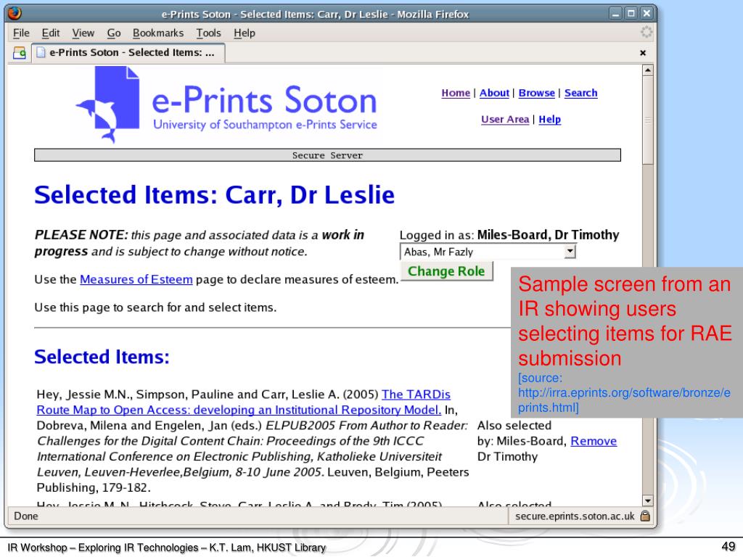Open the Go menu
This screenshot has width=743, height=557.
click(x=114, y=33)
